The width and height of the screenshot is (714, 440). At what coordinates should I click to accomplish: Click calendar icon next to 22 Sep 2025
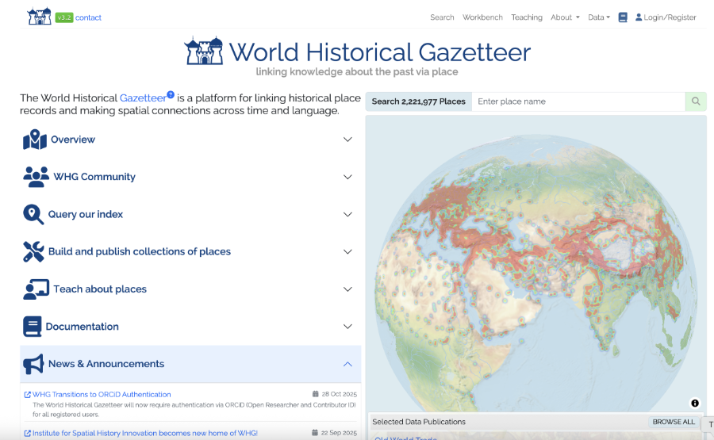click(315, 433)
